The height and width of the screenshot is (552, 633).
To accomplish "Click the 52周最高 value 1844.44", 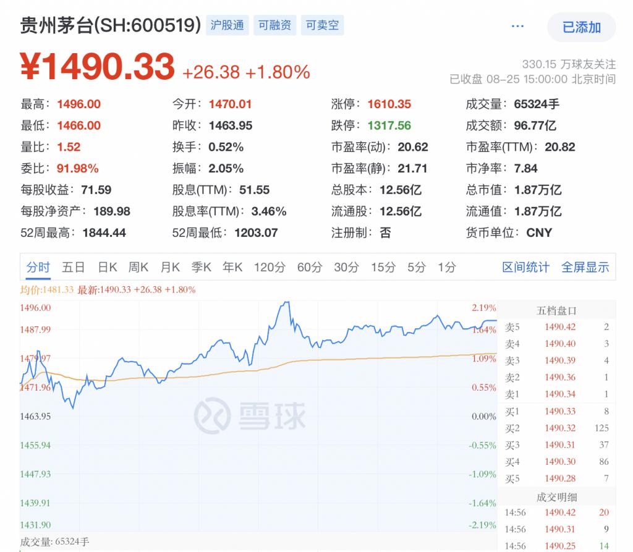I will [x=104, y=232].
